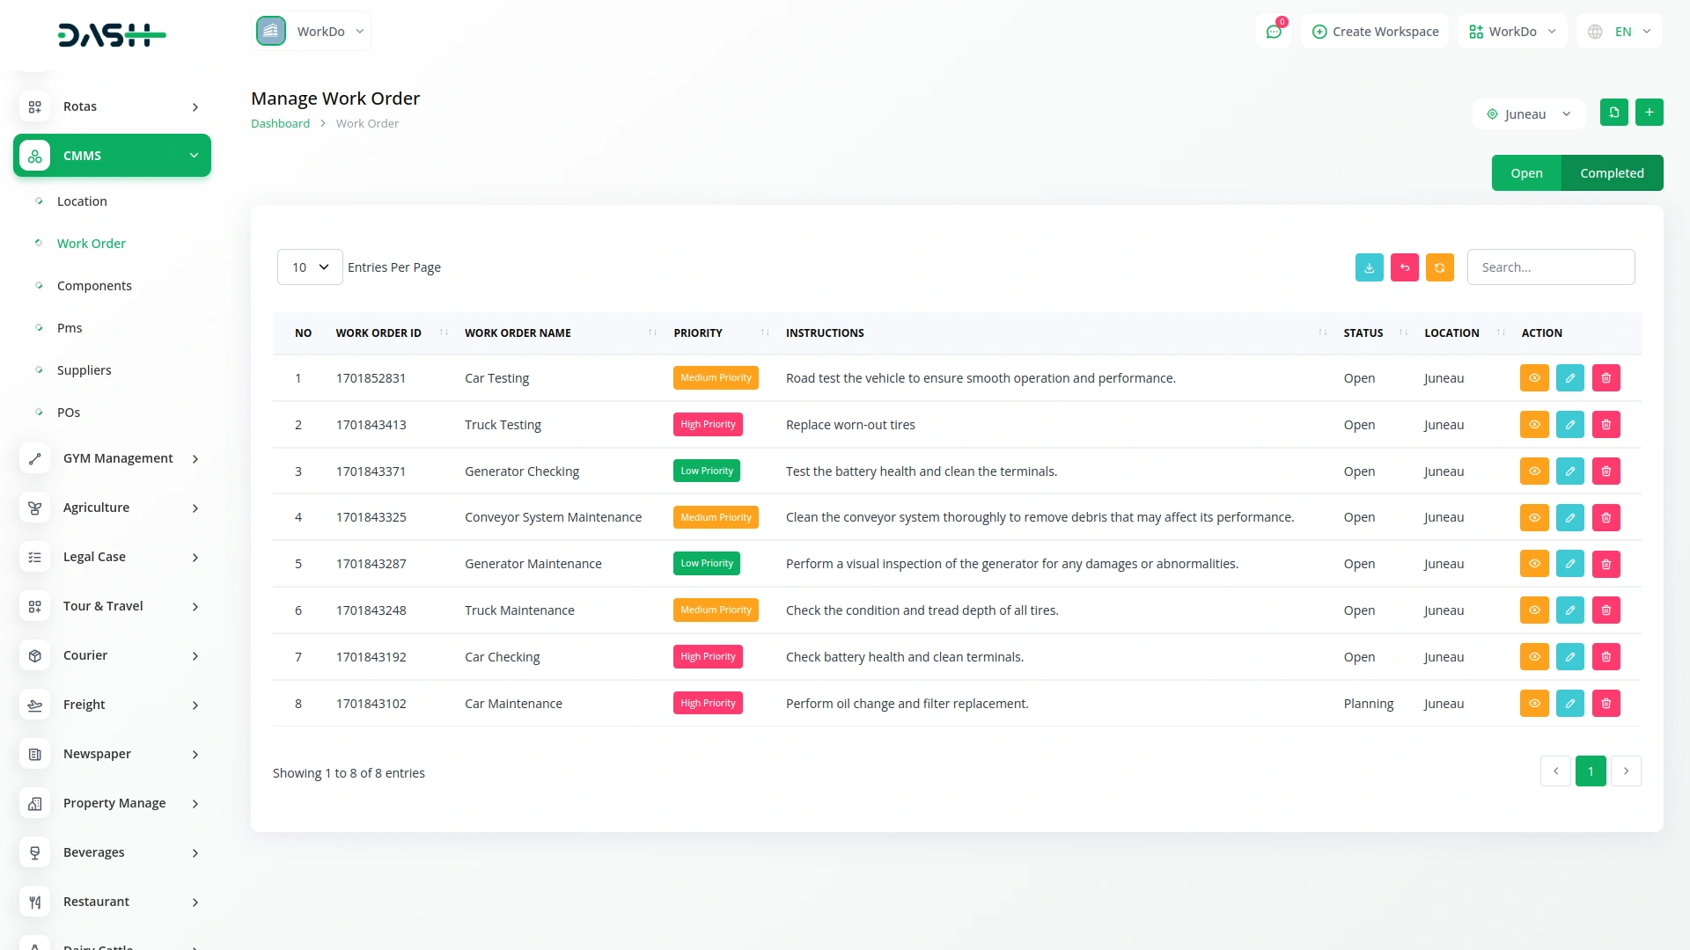Click the blue download export icon
Image resolution: width=1690 pixels, height=950 pixels.
pyautogui.click(x=1369, y=267)
